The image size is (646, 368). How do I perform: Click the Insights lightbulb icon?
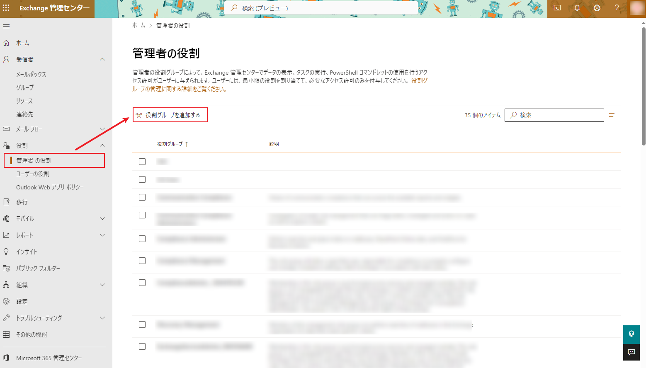pos(6,252)
